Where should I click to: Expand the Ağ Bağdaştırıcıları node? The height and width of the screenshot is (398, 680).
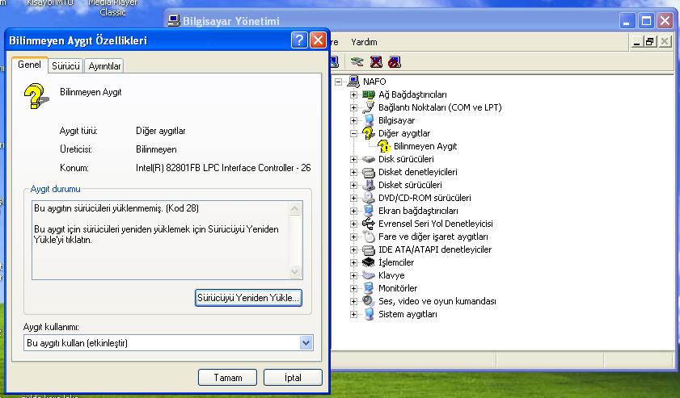coord(353,94)
